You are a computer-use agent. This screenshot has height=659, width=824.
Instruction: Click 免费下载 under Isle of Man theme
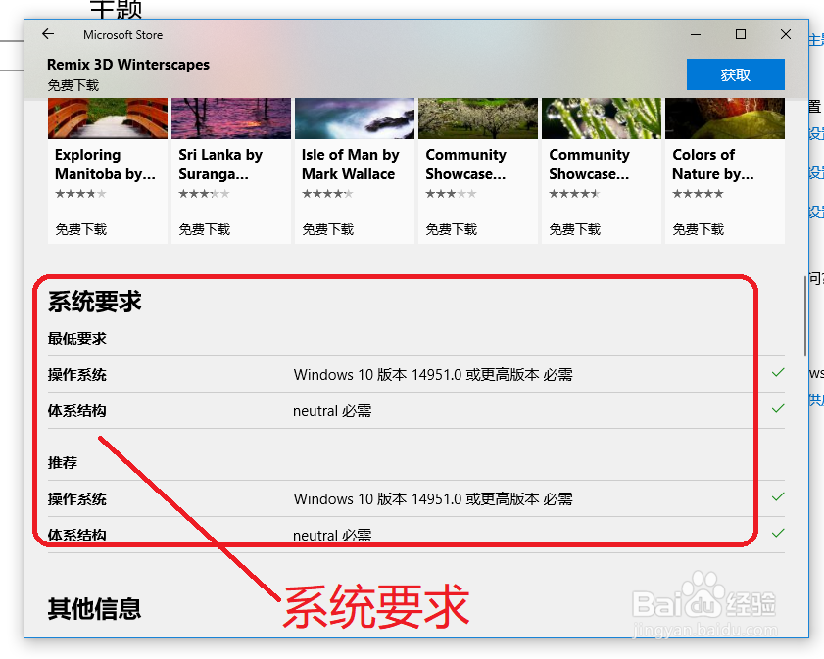click(x=328, y=229)
